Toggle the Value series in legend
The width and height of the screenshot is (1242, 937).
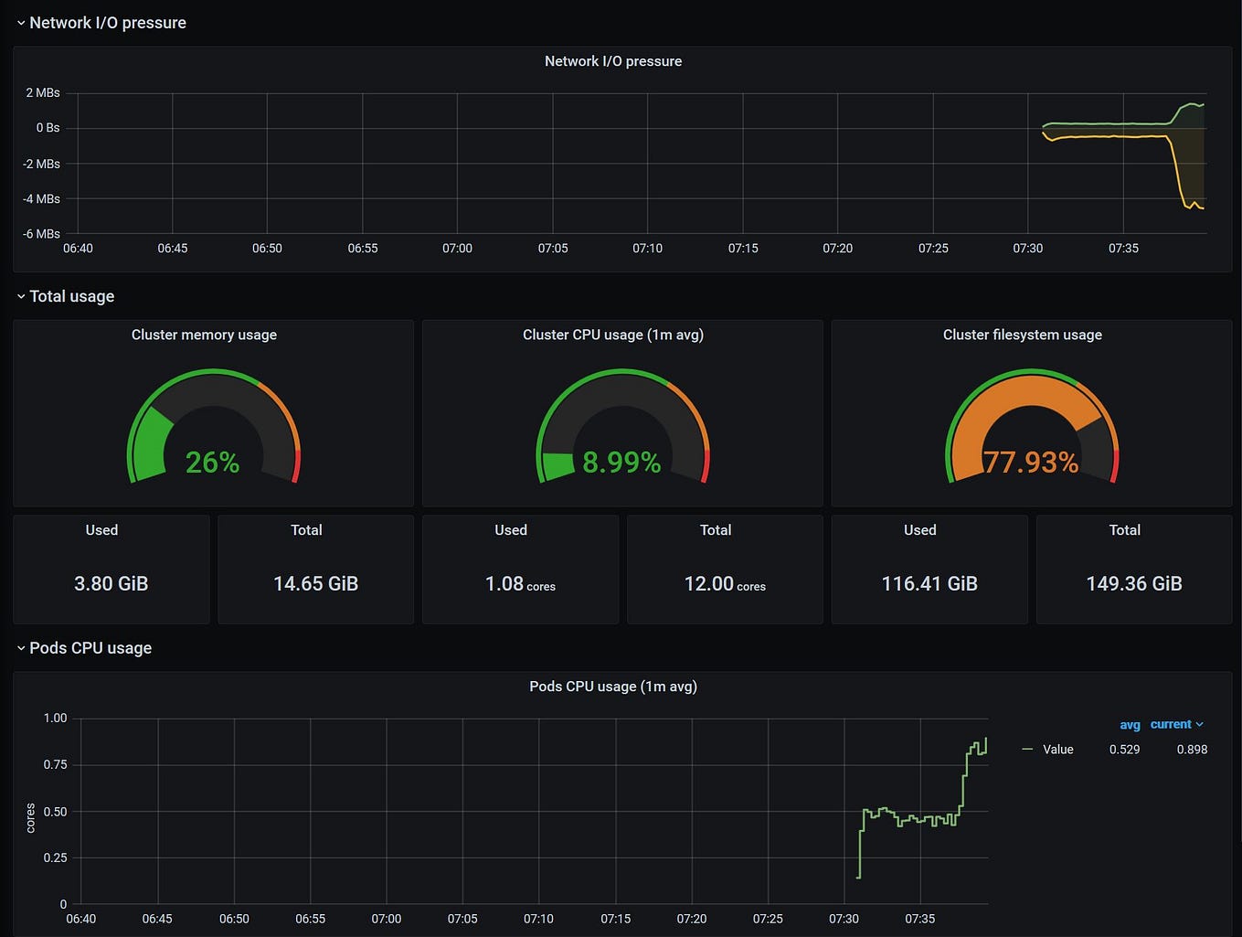pos(1058,750)
